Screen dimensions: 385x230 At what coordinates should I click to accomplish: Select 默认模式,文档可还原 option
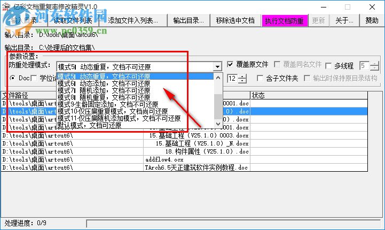(135, 125)
